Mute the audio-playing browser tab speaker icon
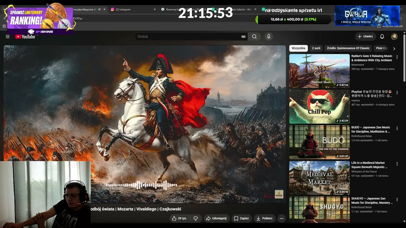Viewport: 406px width, 228px height. click(x=99, y=9)
